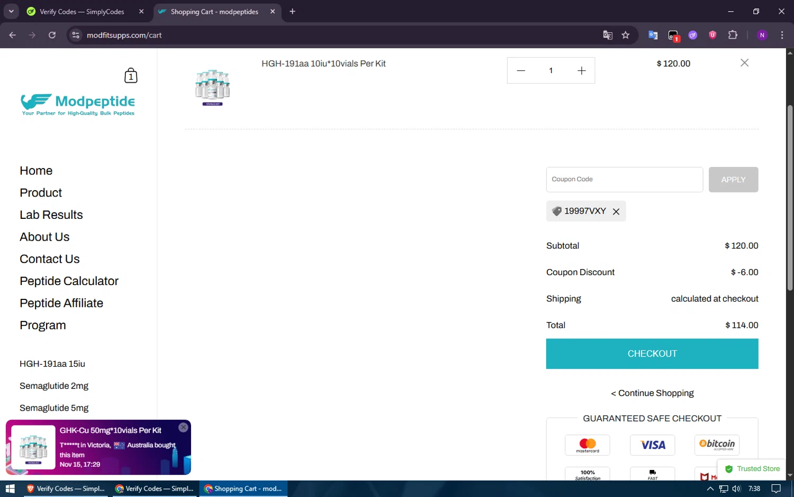Remove applied coupon 19997VXY
The height and width of the screenshot is (497, 794).
click(616, 211)
